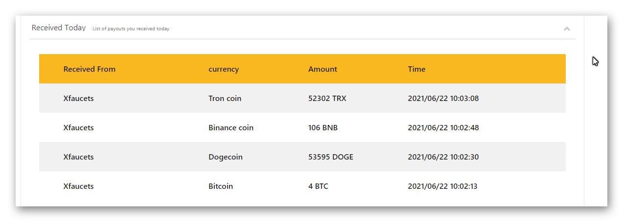Select Xfaucets in the Tron coin row
623x222 pixels.
78,99
